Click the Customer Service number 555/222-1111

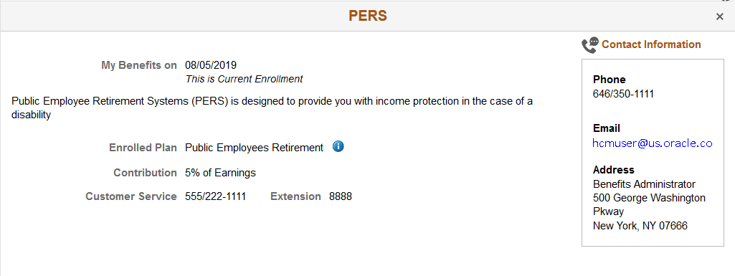(x=216, y=196)
